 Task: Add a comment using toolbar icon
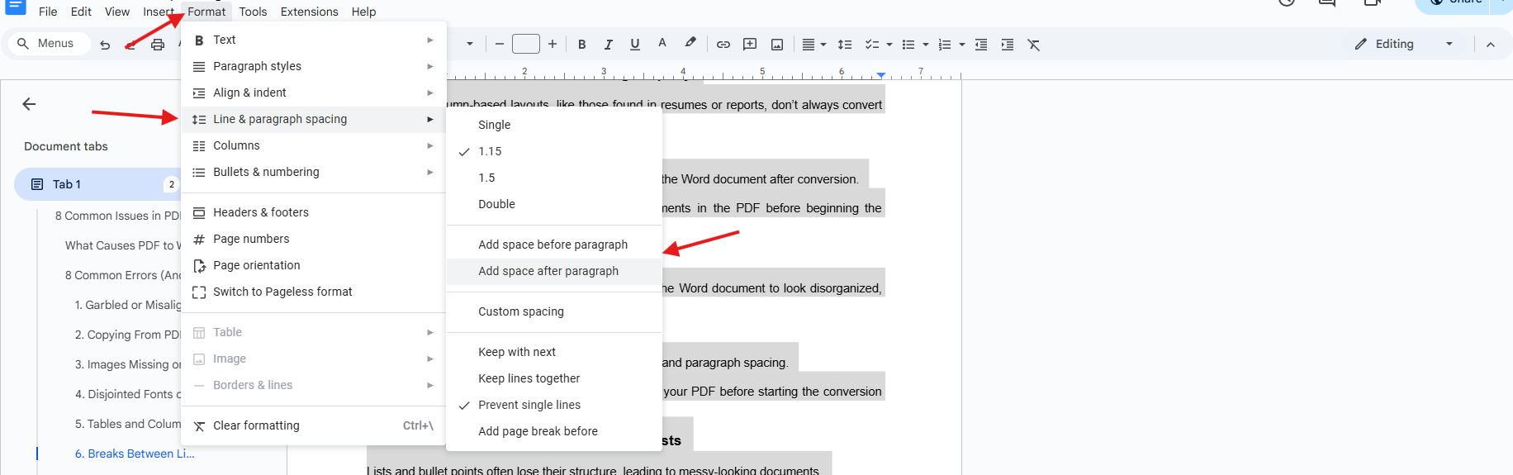[x=750, y=45]
